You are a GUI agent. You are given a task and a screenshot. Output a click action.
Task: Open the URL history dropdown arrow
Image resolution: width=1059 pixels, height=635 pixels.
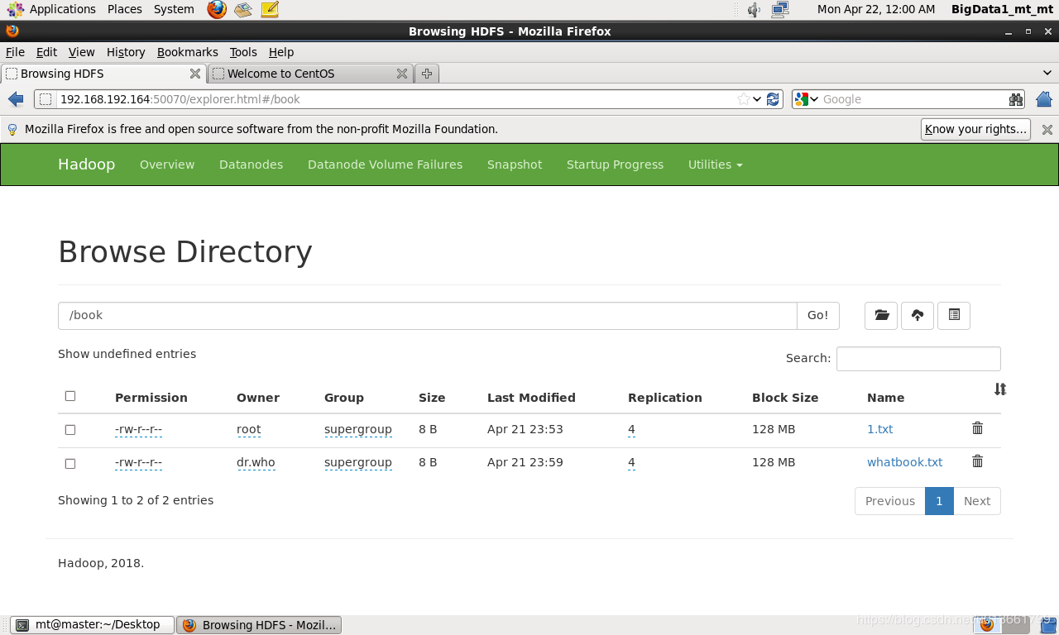click(x=757, y=99)
